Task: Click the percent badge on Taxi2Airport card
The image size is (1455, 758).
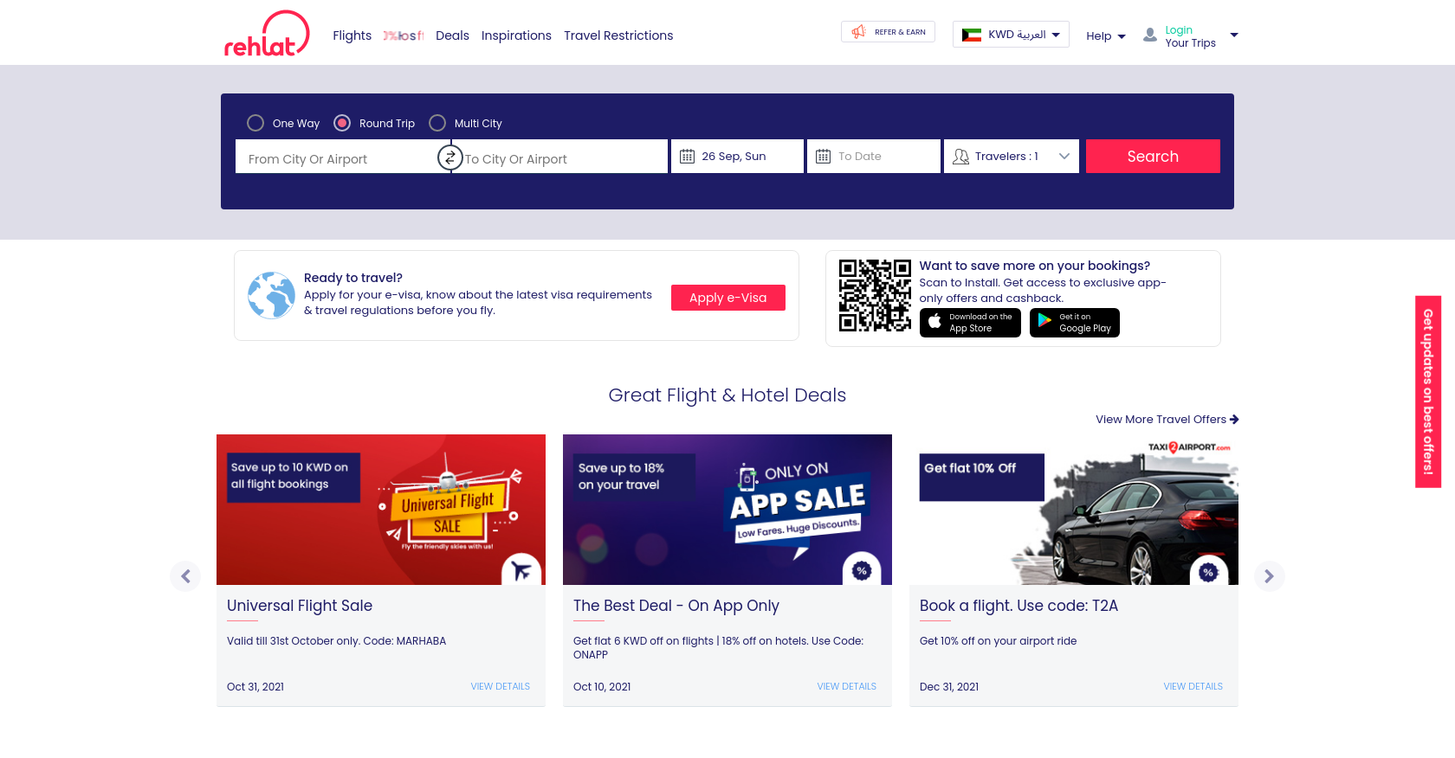Action: click(1208, 572)
